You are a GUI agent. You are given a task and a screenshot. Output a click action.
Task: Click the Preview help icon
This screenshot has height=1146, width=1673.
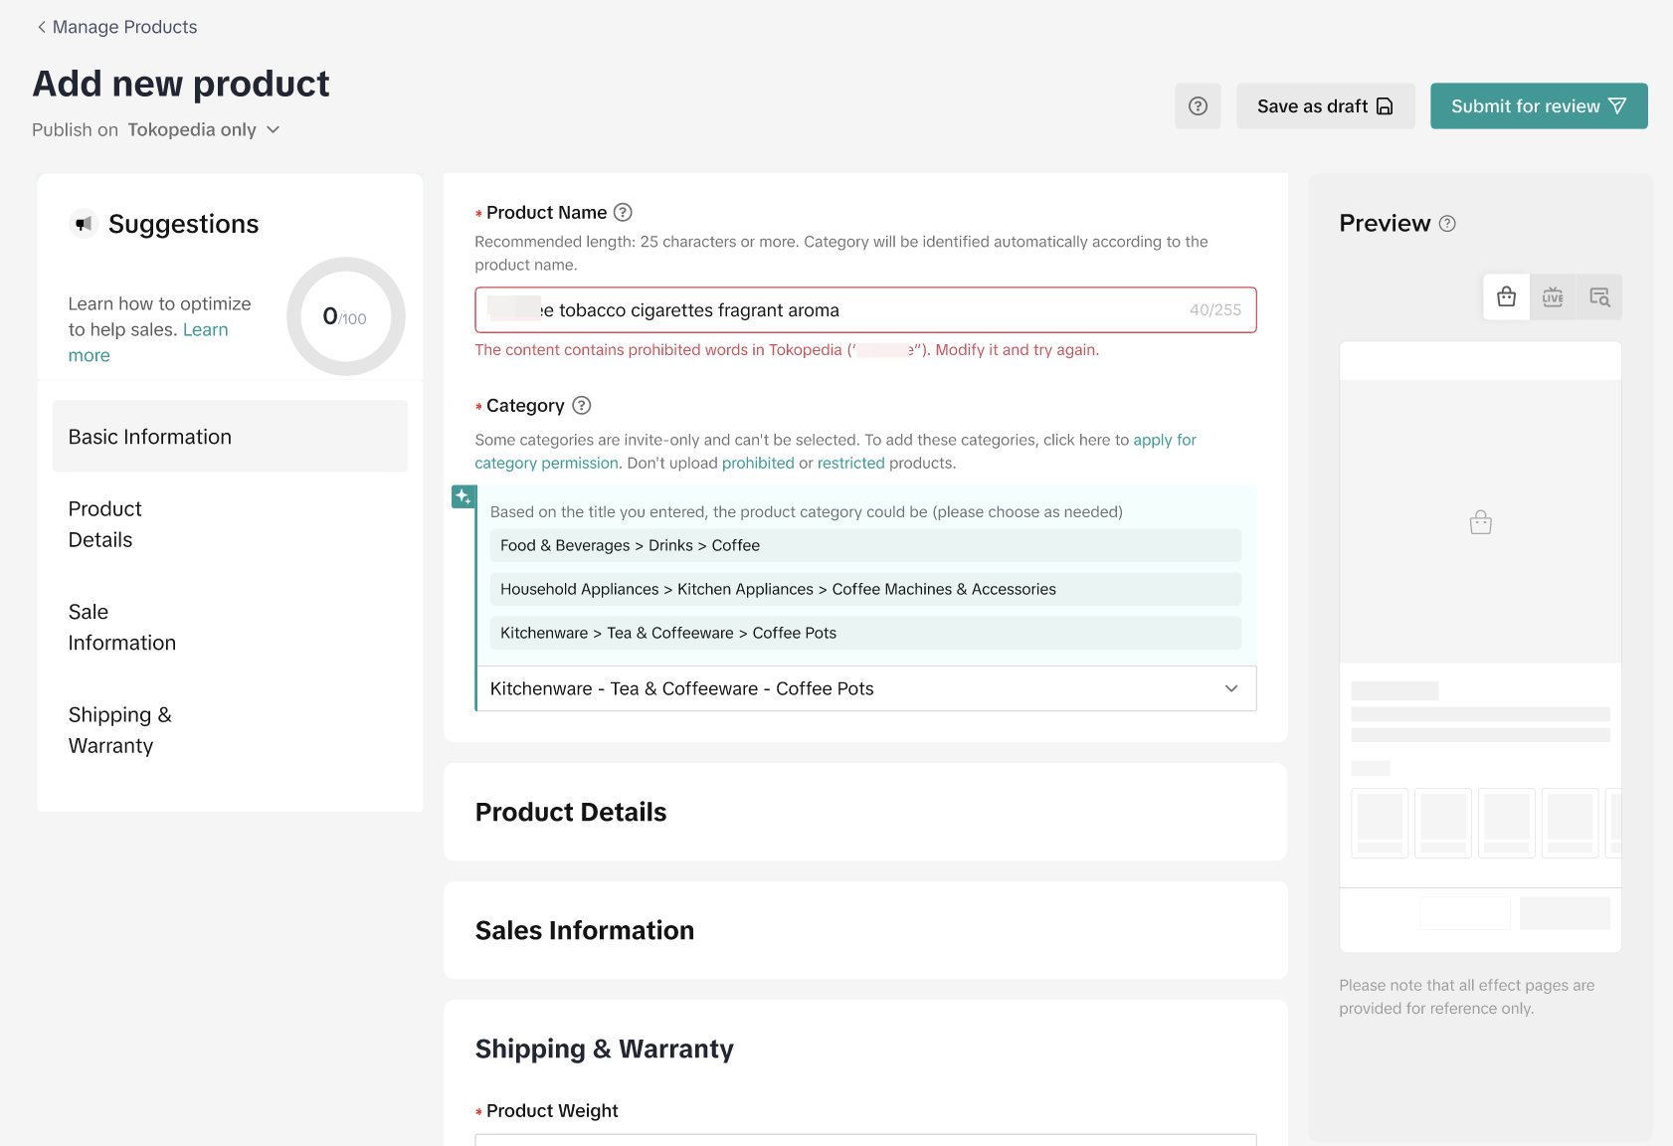point(1447,224)
